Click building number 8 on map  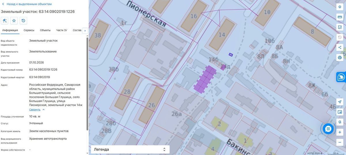(312, 31)
